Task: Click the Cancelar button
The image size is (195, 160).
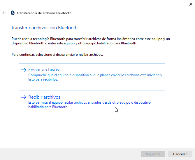Action: (180, 154)
